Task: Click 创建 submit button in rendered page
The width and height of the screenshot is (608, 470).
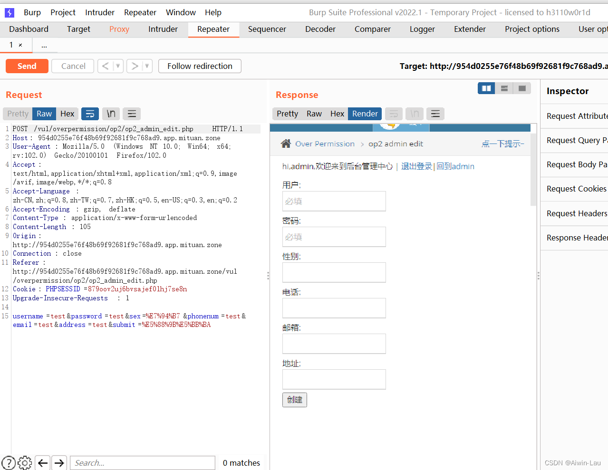Action: [x=295, y=400]
